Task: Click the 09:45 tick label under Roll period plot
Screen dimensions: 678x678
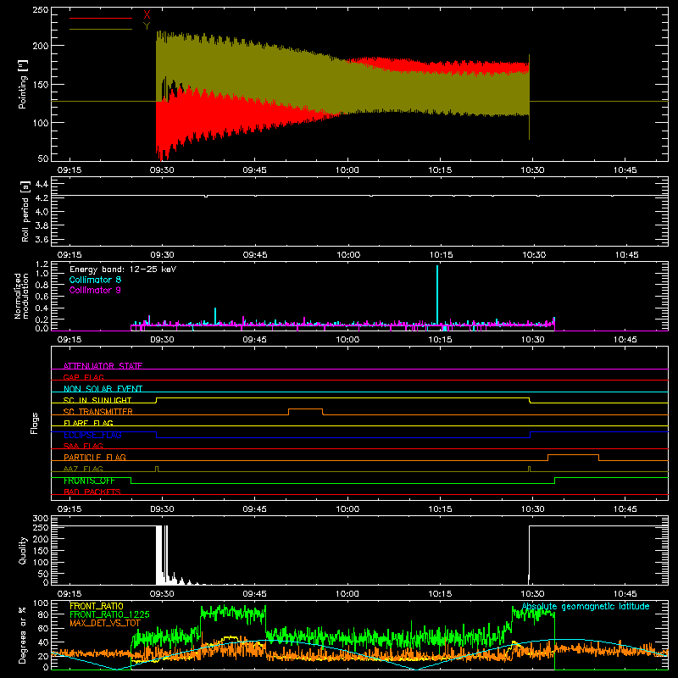Action: coord(255,255)
